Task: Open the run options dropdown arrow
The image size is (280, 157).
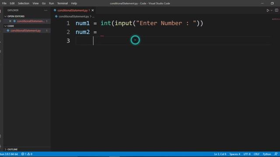Action: point(272,10)
